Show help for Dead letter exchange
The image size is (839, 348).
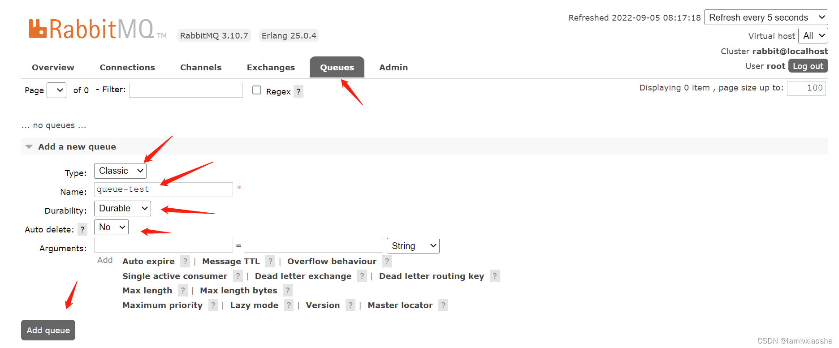tap(362, 276)
